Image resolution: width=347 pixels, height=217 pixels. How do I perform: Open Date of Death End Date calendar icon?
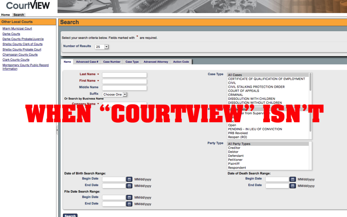tap(293, 186)
